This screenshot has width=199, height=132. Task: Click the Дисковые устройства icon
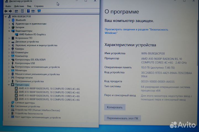click(13, 42)
